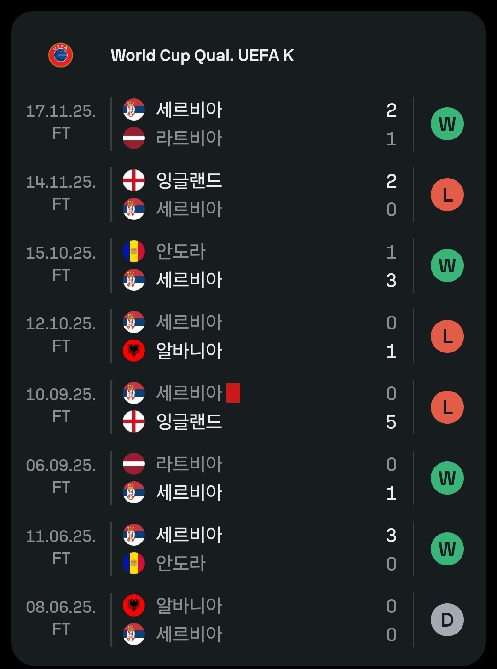
Task: Select Andorra flag in 15.10.25 match
Action: 134,251
